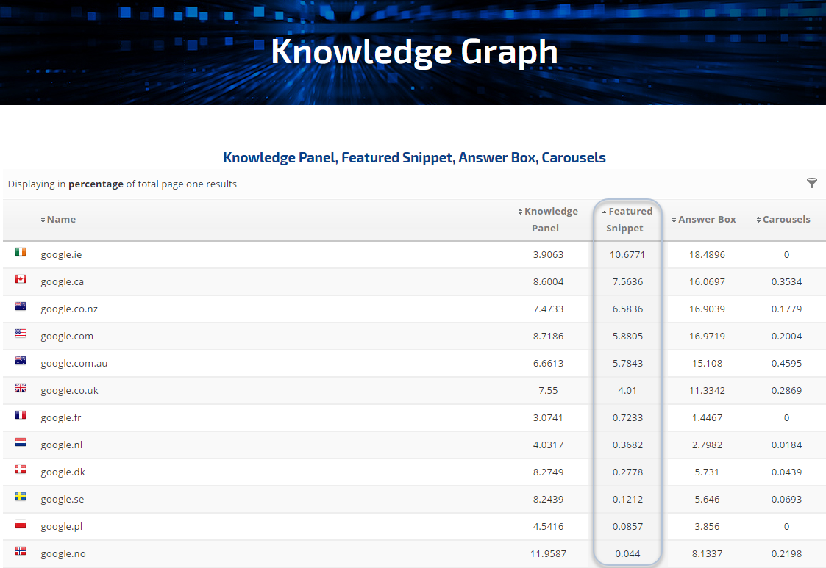Image resolution: width=826 pixels, height=568 pixels.
Task: Select the google.com row name
Action: pyautogui.click(x=67, y=337)
